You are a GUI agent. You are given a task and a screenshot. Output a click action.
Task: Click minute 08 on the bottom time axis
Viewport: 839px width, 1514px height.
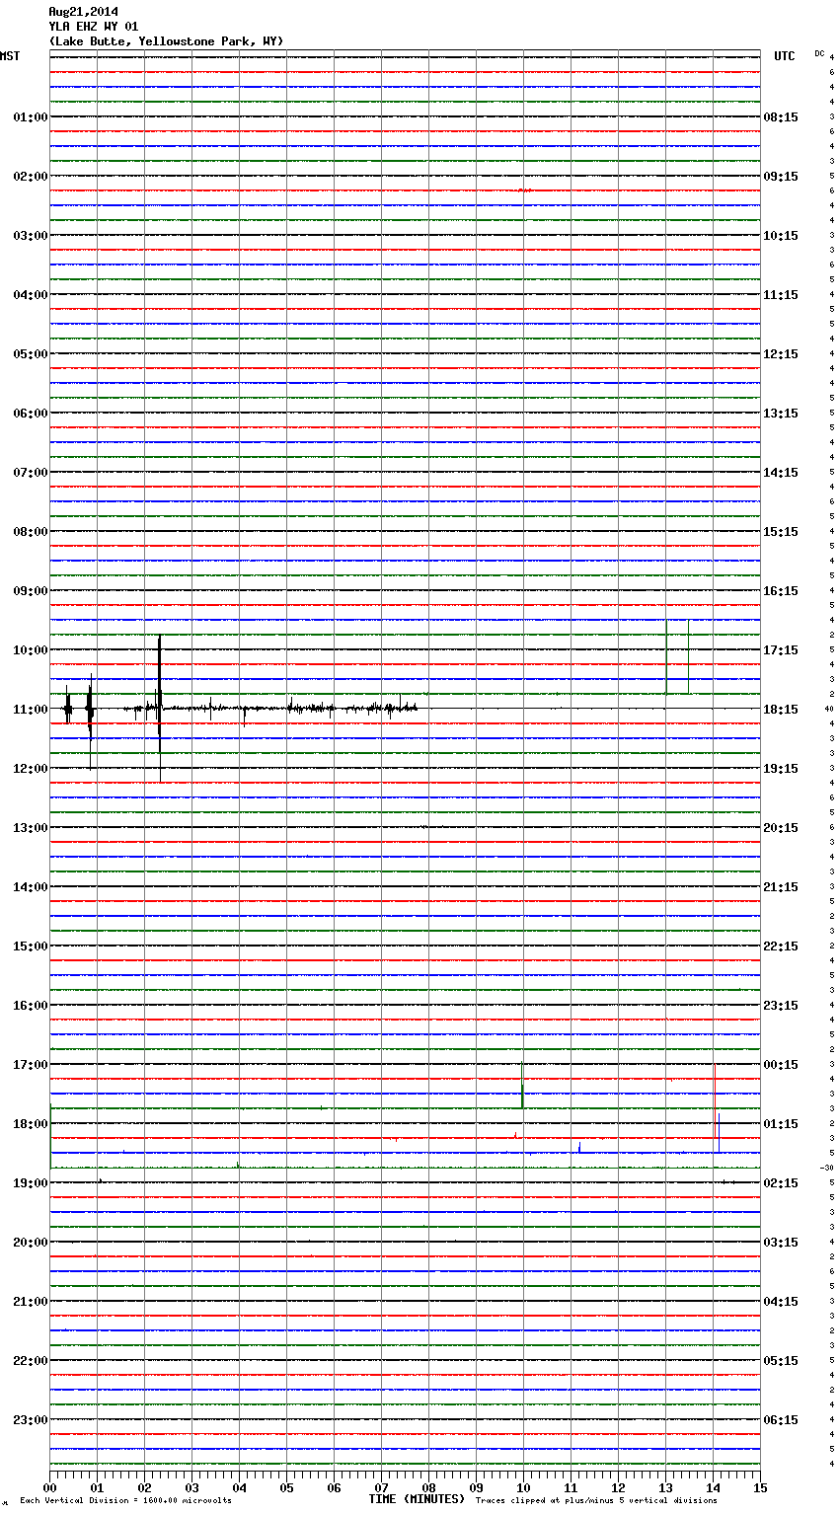click(x=428, y=1487)
